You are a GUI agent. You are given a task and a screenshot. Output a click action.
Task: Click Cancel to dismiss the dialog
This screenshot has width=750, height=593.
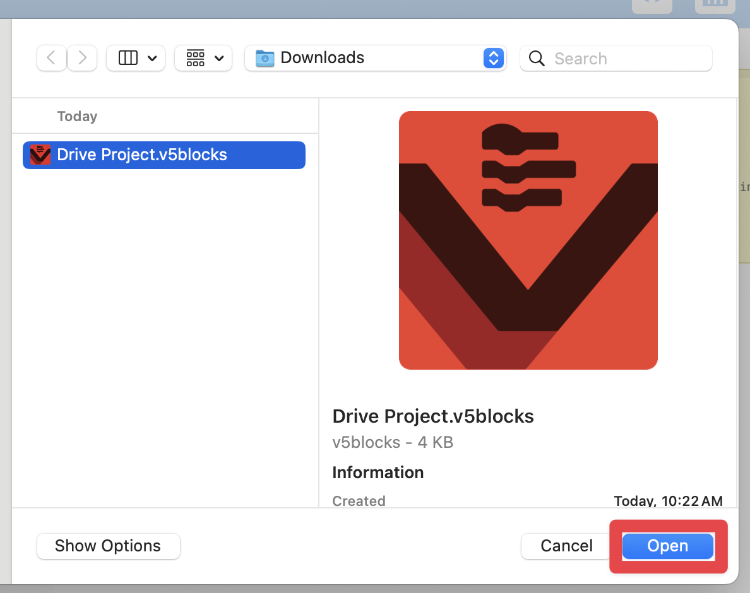[x=566, y=546]
